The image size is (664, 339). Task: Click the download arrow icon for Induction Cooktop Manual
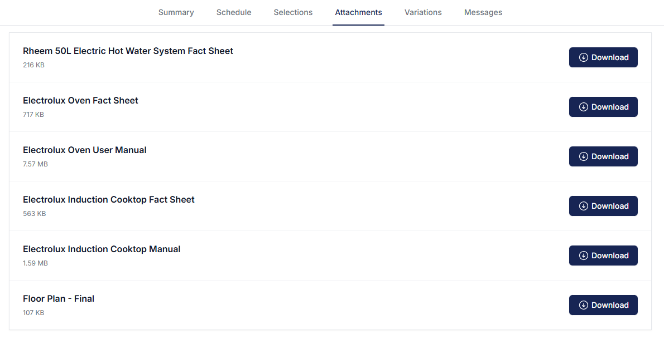point(584,256)
